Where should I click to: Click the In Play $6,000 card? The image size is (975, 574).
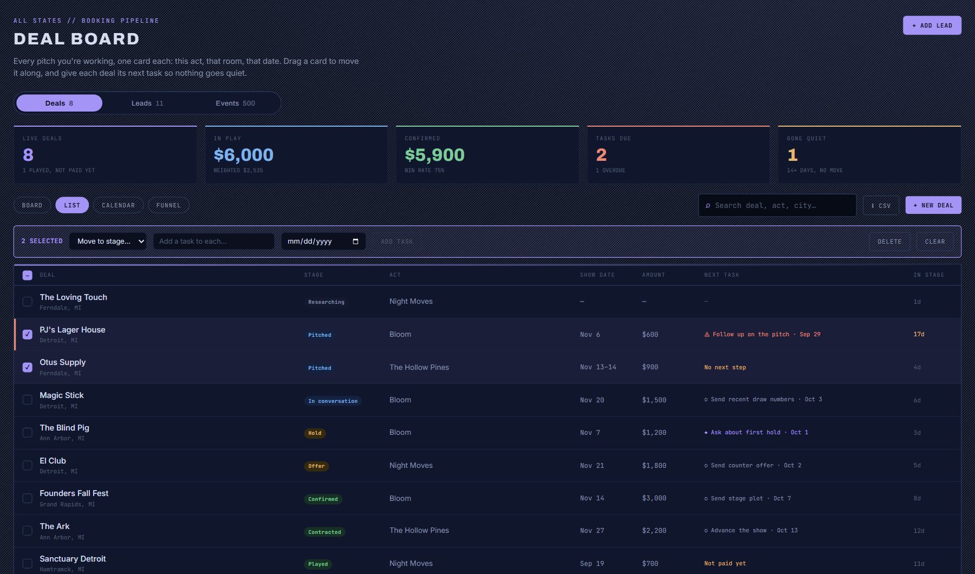[x=296, y=154]
